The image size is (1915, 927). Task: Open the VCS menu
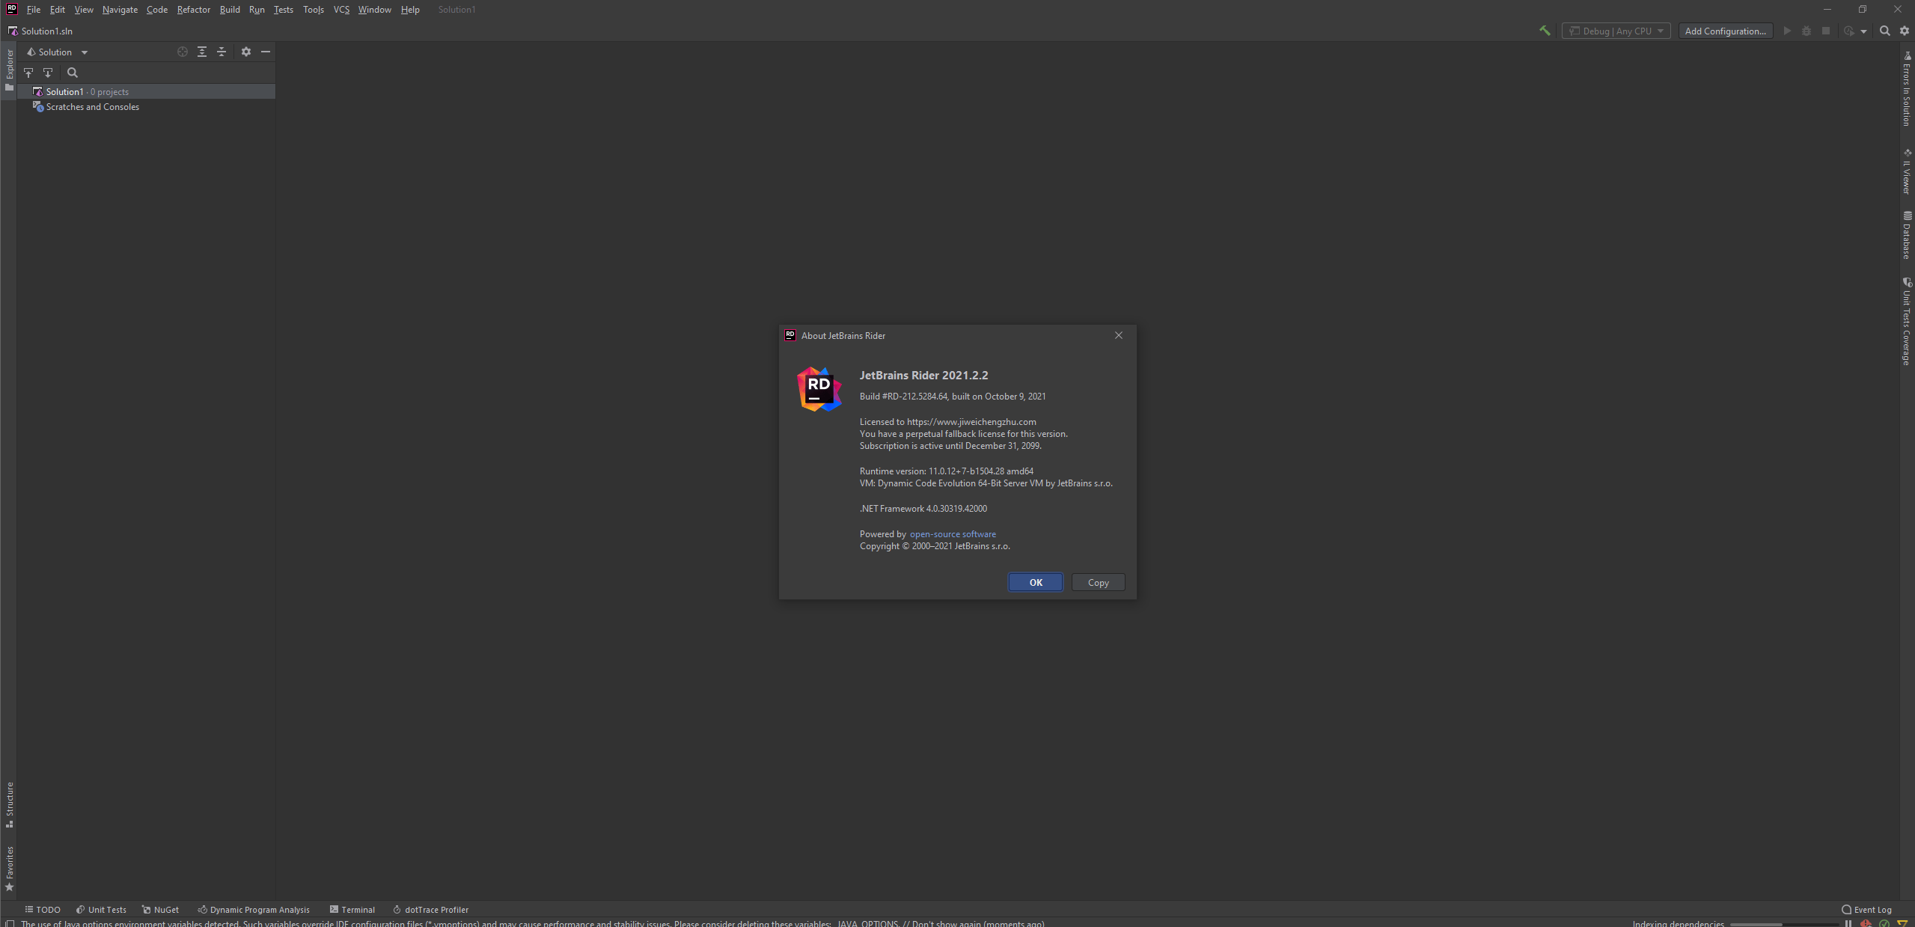pos(341,10)
